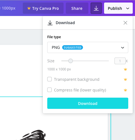Expand the Publish dropdown chevron
The image size is (135, 140).
128,8
